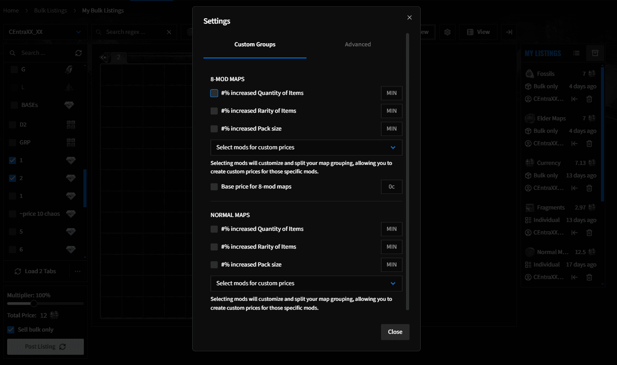Clear the Search regex field
The image size is (617, 365).
pyautogui.click(x=169, y=32)
